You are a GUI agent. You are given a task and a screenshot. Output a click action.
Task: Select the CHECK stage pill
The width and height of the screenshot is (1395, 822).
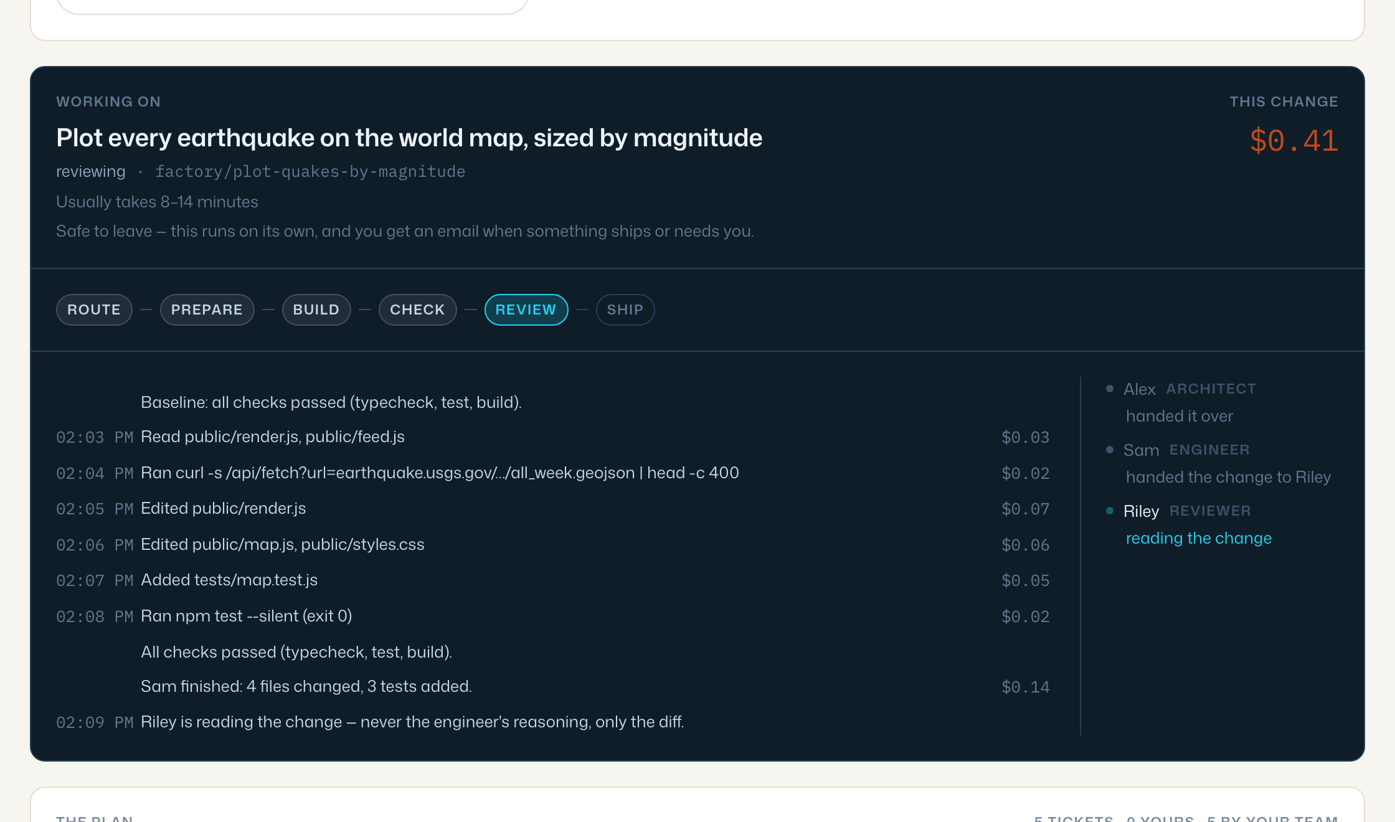tap(417, 309)
